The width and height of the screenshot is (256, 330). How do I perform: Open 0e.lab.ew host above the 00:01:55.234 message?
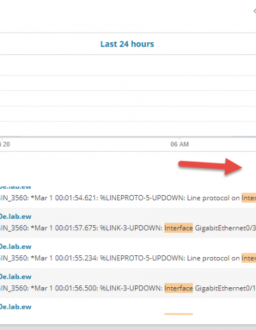click(x=15, y=246)
